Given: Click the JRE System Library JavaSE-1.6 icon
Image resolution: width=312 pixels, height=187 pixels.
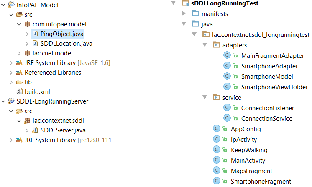Looking at the screenshot, I should click(19, 63).
